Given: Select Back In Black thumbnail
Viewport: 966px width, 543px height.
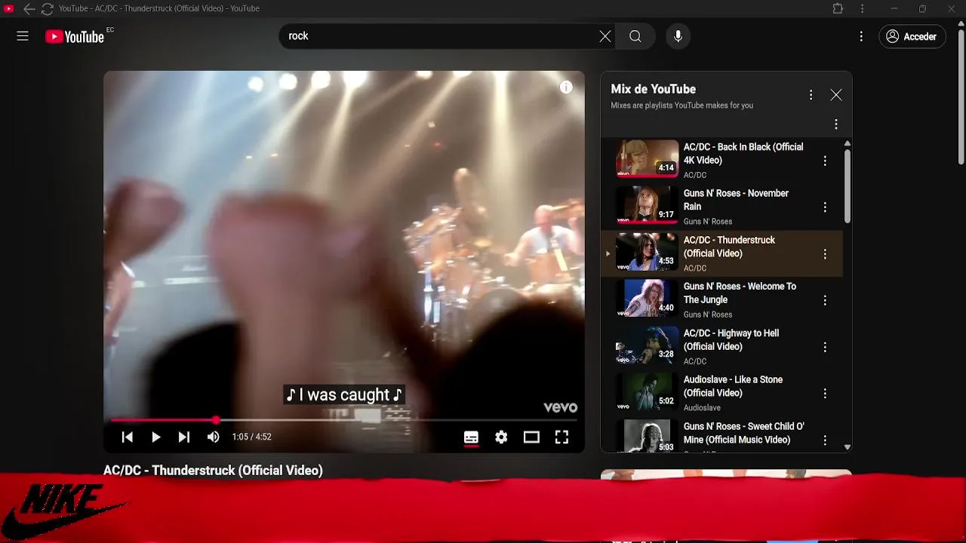Looking at the screenshot, I should pyautogui.click(x=647, y=158).
